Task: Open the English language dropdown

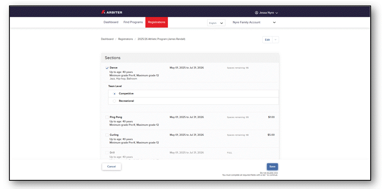Action: point(216,23)
